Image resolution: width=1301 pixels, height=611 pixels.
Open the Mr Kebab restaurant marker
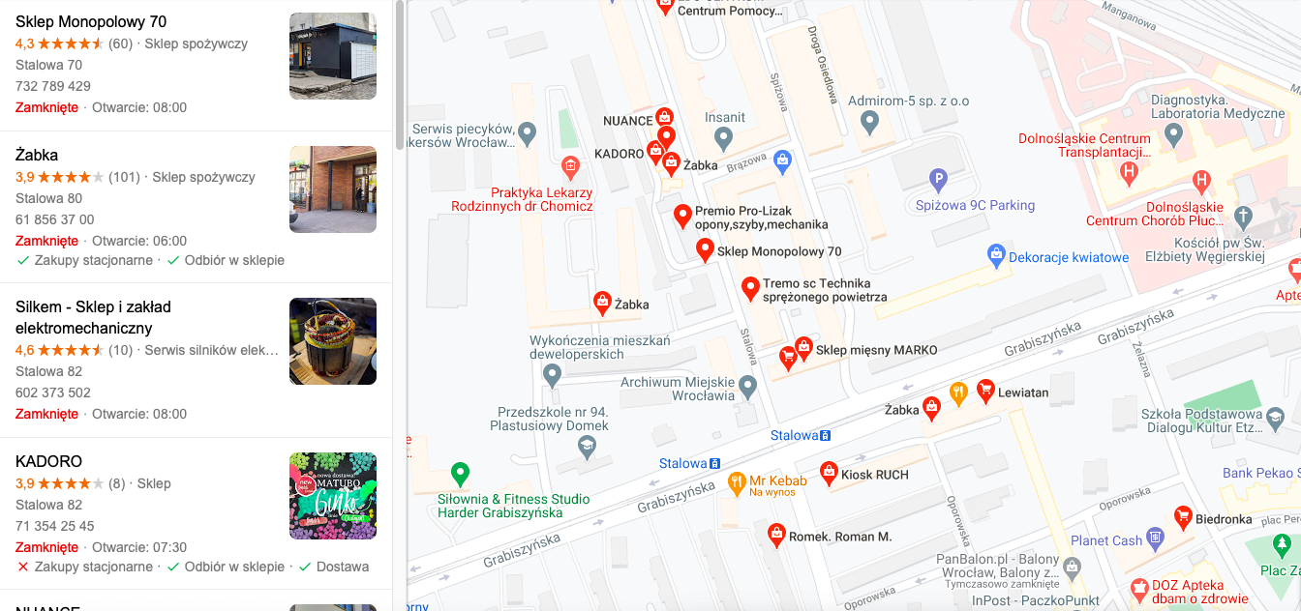pyautogui.click(x=737, y=480)
